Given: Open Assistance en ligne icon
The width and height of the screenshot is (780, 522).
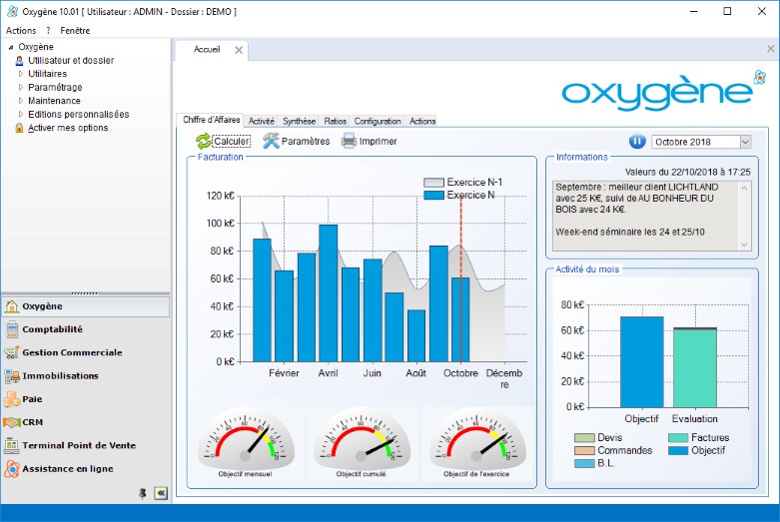Looking at the screenshot, I should click(x=11, y=469).
